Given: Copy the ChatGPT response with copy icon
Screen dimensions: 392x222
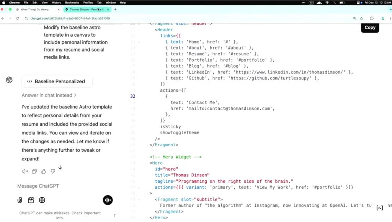Looking at the screenshot, I should 34,172.
